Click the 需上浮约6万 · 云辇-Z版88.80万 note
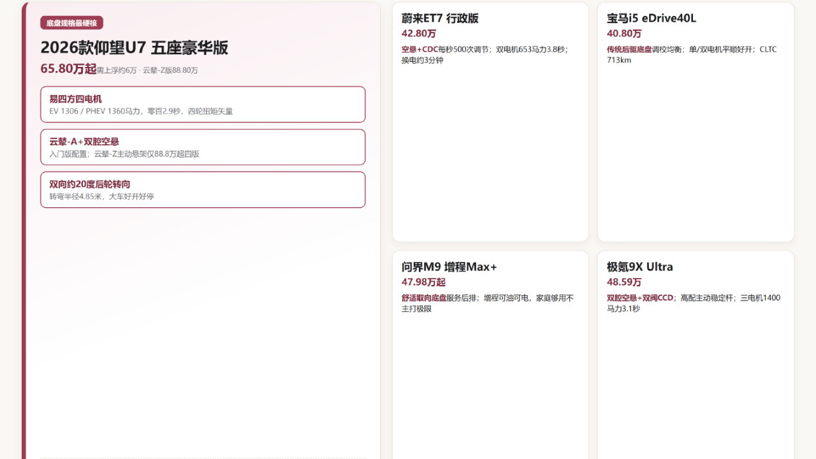The image size is (816, 459). tap(147, 70)
